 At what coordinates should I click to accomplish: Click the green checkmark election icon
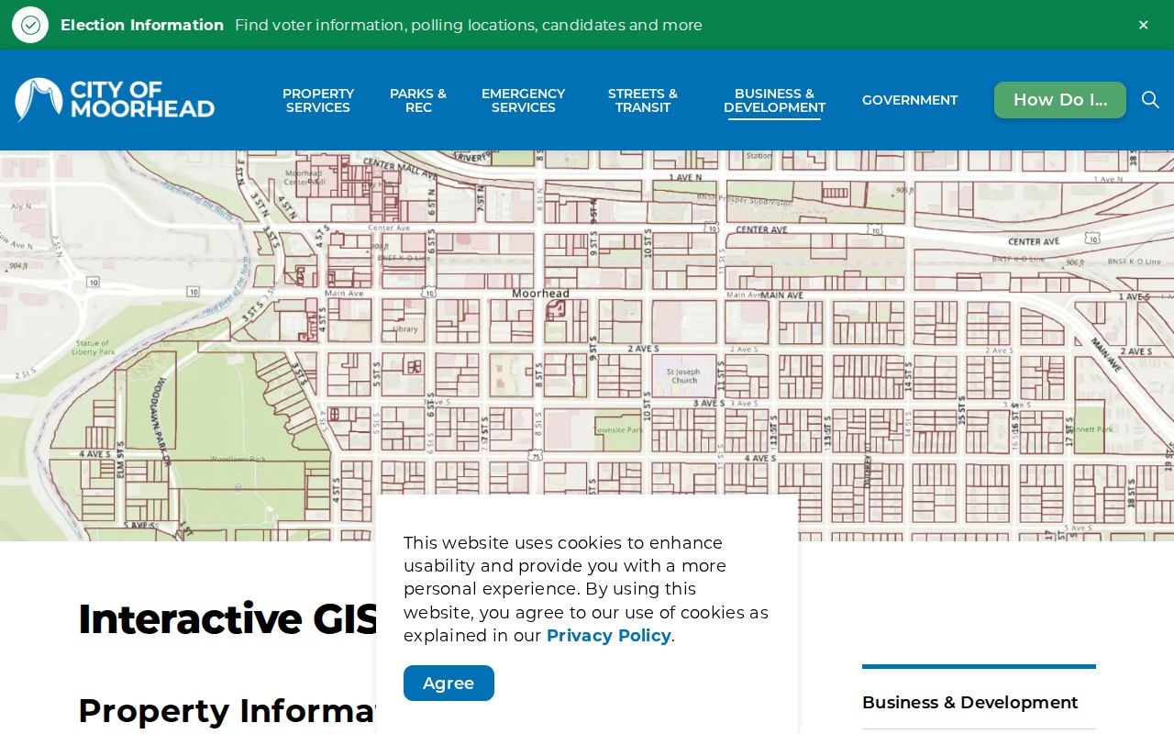pyautogui.click(x=30, y=25)
